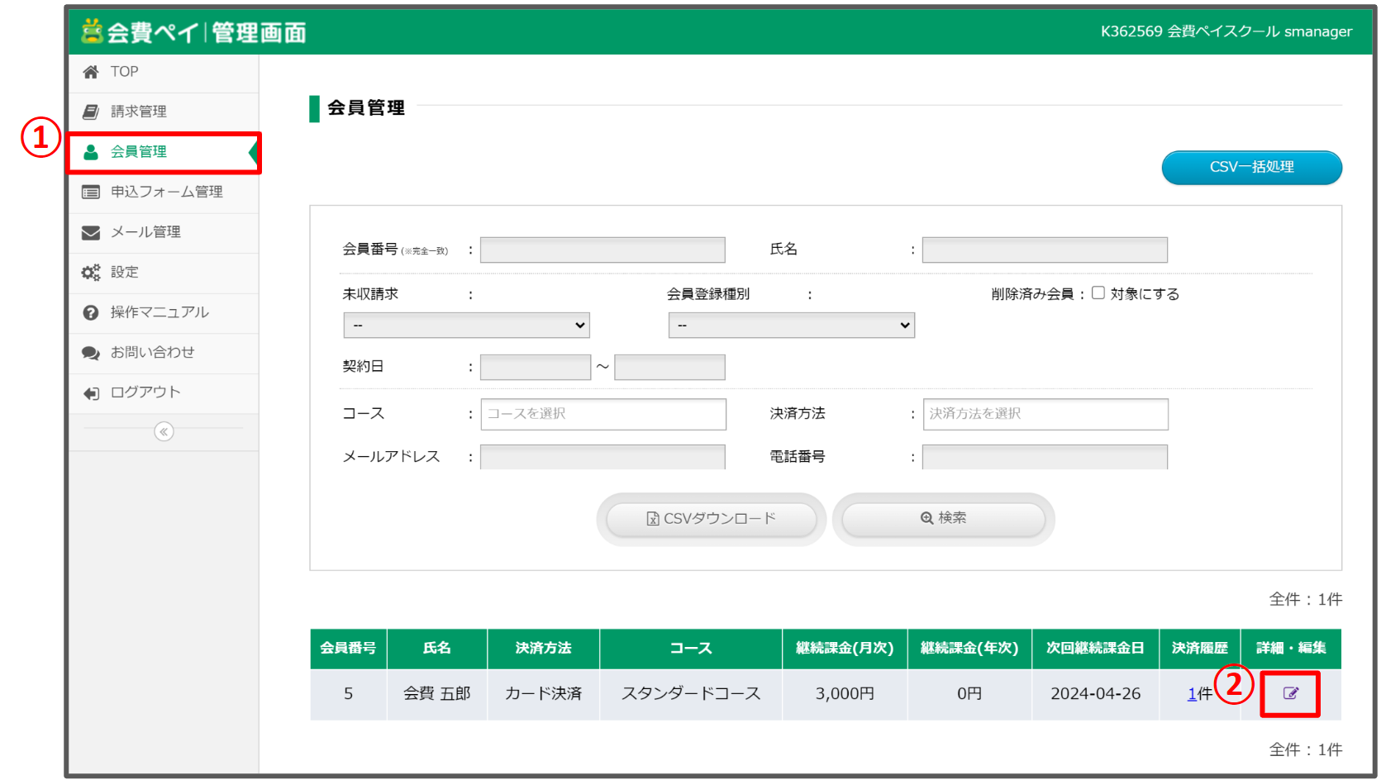The image size is (1381, 780).
Task: Collapse the sidebar with the chevron button
Action: point(164,431)
